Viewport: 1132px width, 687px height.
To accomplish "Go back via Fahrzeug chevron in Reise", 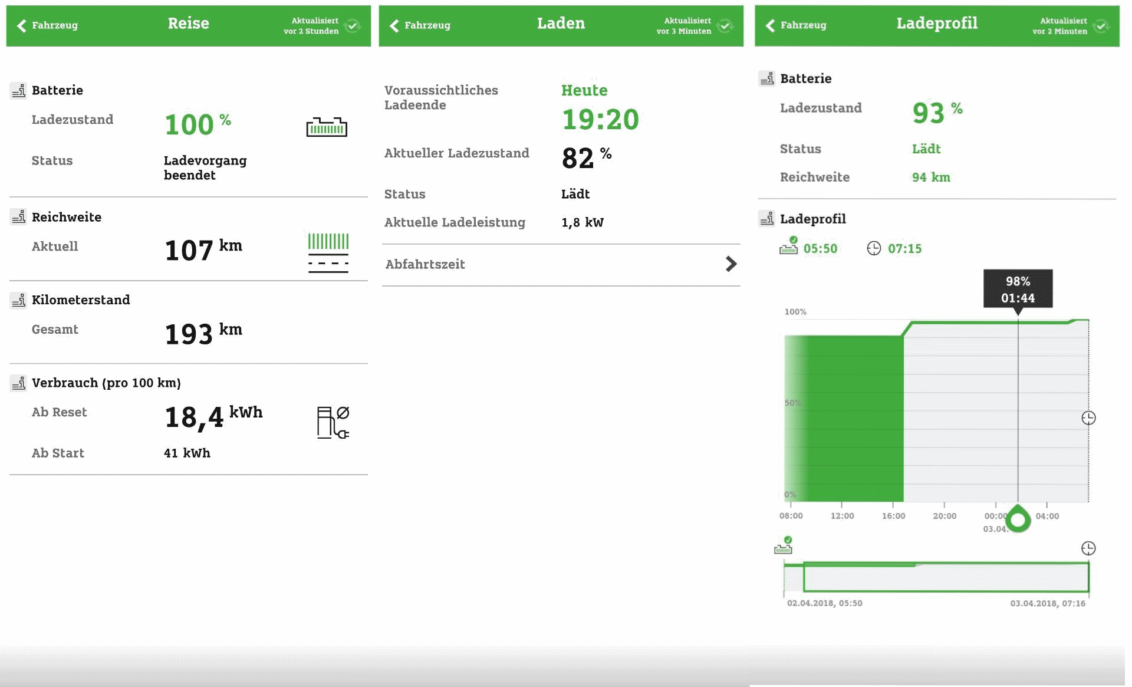I will (22, 25).
